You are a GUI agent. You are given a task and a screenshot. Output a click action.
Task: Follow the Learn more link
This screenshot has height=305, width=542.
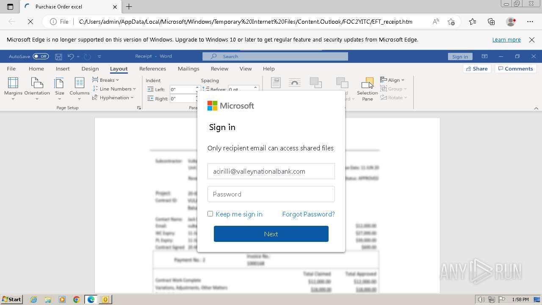click(x=506, y=39)
